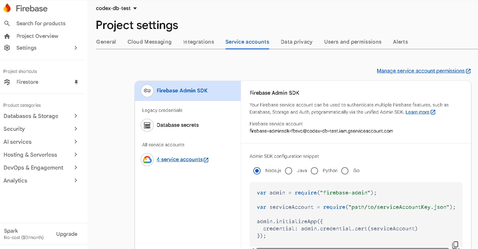Switch to the Cloud Messaging tab
Viewport: 478px width, 249px height.
(x=149, y=42)
